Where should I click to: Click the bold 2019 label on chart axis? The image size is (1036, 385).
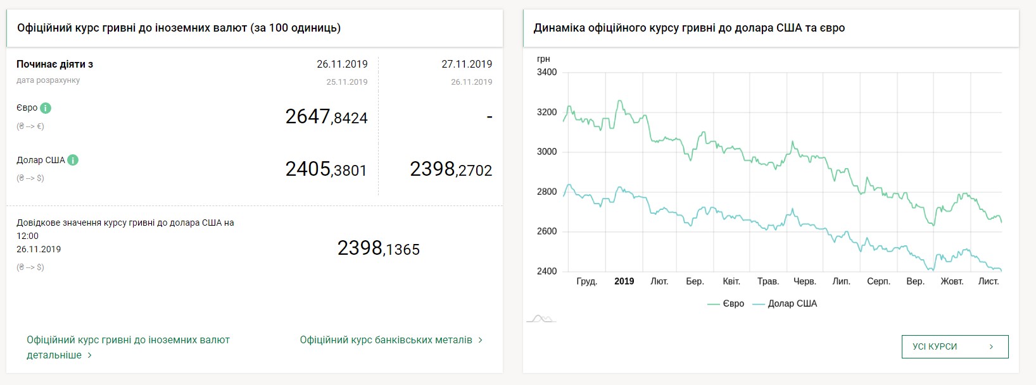click(x=624, y=281)
